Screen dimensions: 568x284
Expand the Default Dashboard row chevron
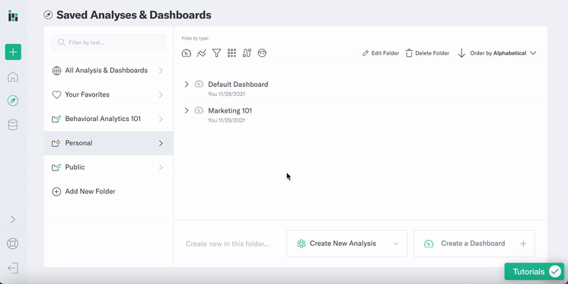pyautogui.click(x=187, y=85)
